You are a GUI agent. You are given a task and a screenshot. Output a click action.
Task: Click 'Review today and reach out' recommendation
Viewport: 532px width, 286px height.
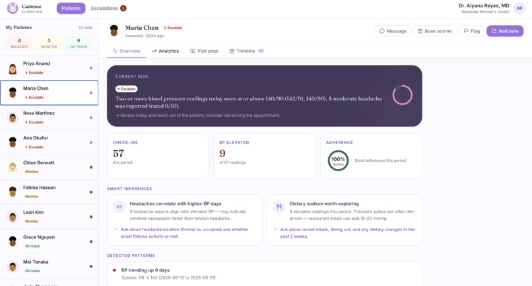point(197,116)
